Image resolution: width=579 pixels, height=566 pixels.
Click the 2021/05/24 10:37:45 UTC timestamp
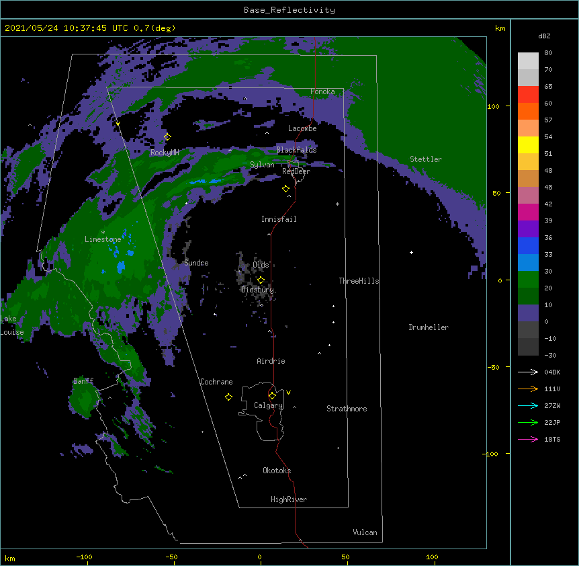pyautogui.click(x=66, y=28)
